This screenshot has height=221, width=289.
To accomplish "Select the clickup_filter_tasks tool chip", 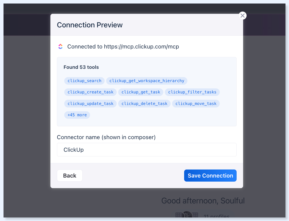I will point(192,92).
